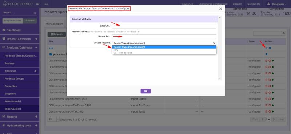Open View shop in the top bar
Viewport: 291px width, 134px height.
pyautogui.click(x=187, y=4)
